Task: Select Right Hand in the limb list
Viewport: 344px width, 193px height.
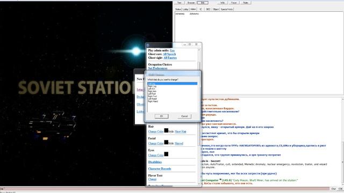Action: [x=172, y=101]
